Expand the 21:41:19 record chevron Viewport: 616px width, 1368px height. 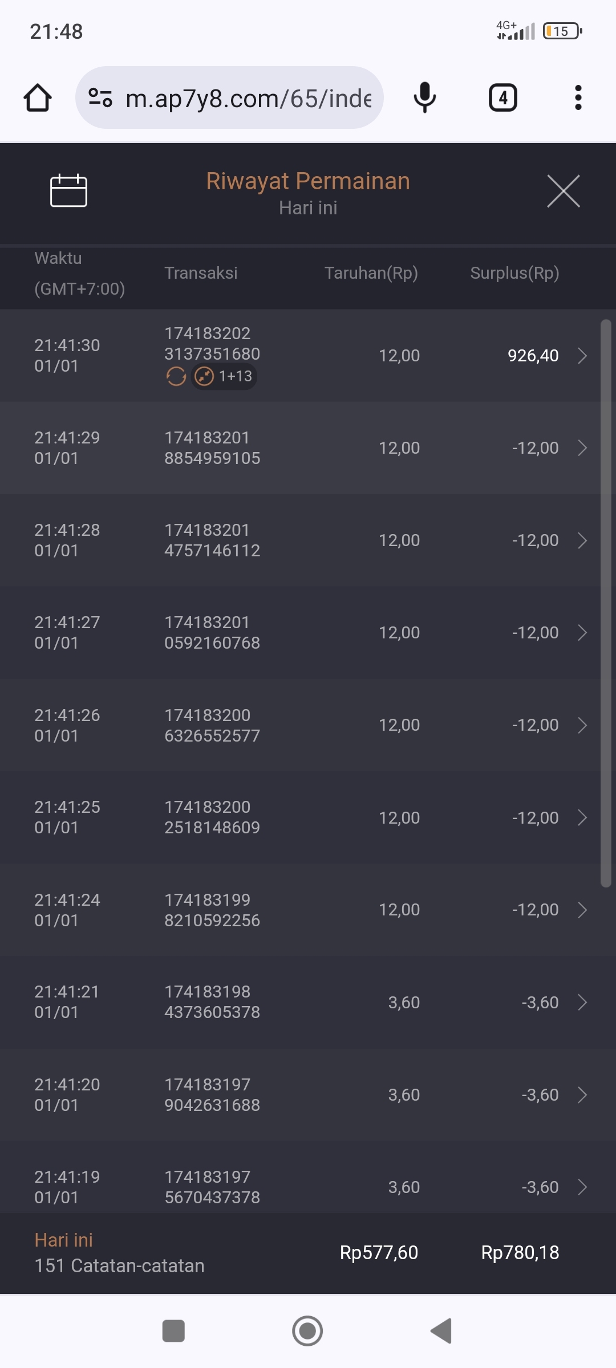tap(582, 1187)
